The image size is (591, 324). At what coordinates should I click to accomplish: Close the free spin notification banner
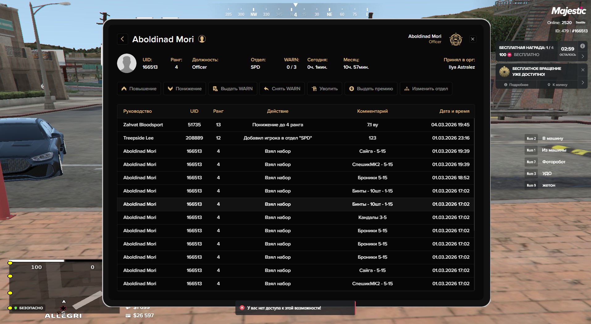click(x=583, y=70)
